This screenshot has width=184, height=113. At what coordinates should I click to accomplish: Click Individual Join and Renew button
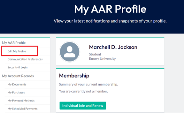pos(83,106)
